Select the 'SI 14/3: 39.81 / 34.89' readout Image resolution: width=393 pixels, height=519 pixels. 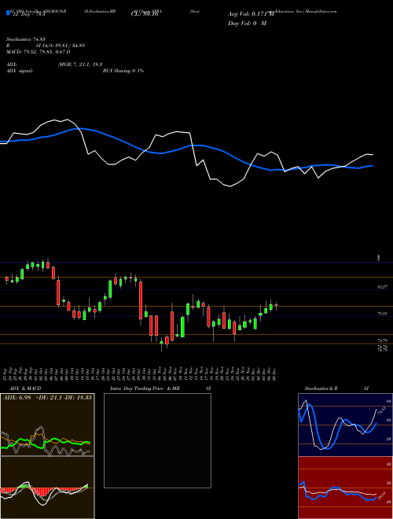coord(61,46)
